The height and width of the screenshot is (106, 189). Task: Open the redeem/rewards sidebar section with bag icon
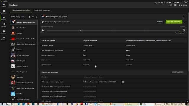pos(4,32)
